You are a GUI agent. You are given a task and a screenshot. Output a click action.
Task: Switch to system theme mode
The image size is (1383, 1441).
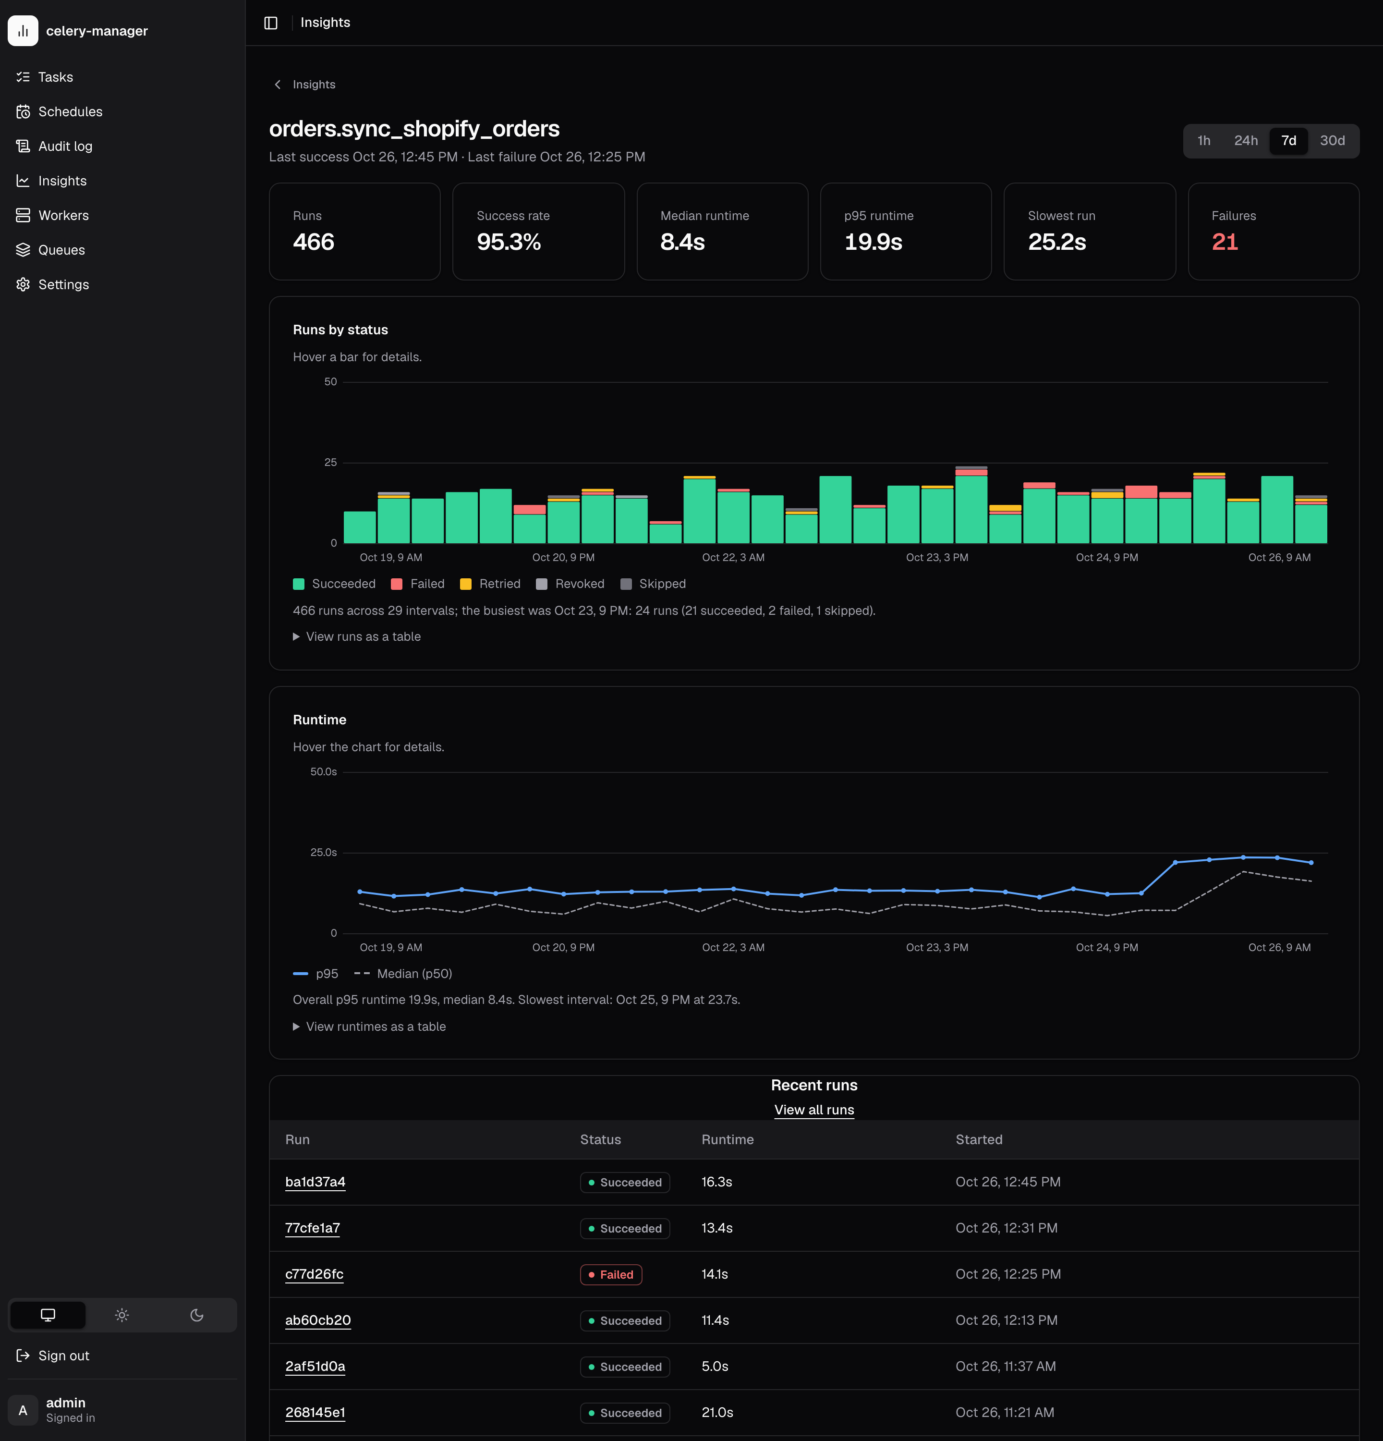[48, 1315]
